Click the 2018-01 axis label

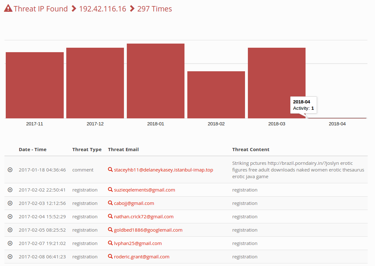click(156, 124)
